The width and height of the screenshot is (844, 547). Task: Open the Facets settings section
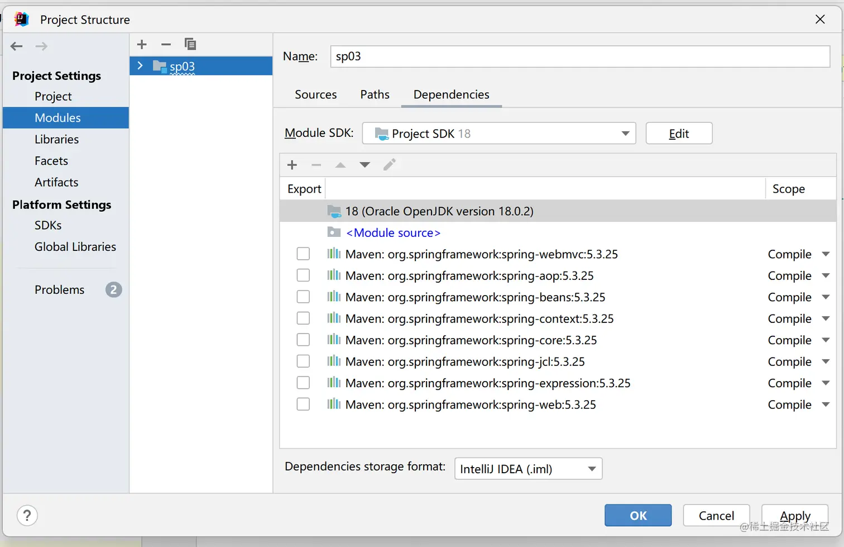(x=51, y=161)
